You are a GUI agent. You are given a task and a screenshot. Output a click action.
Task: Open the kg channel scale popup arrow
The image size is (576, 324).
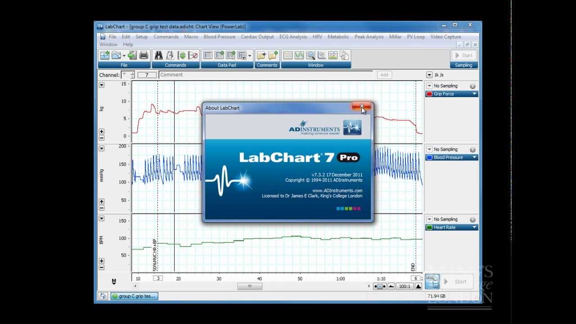102,85
